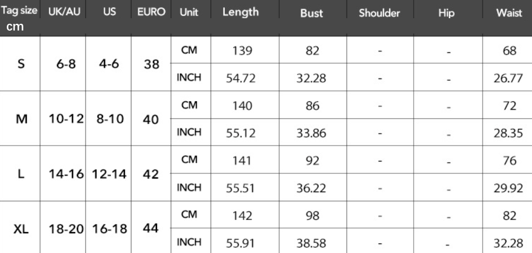Select the EURO size 44 cell

(x=151, y=228)
